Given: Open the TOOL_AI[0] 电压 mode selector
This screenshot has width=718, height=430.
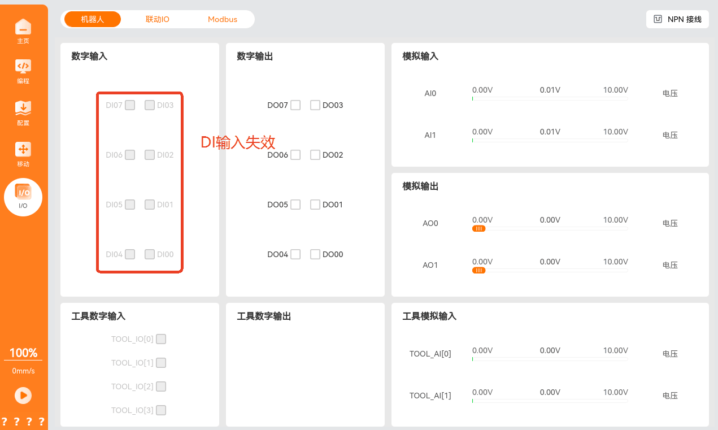Looking at the screenshot, I should (x=670, y=354).
